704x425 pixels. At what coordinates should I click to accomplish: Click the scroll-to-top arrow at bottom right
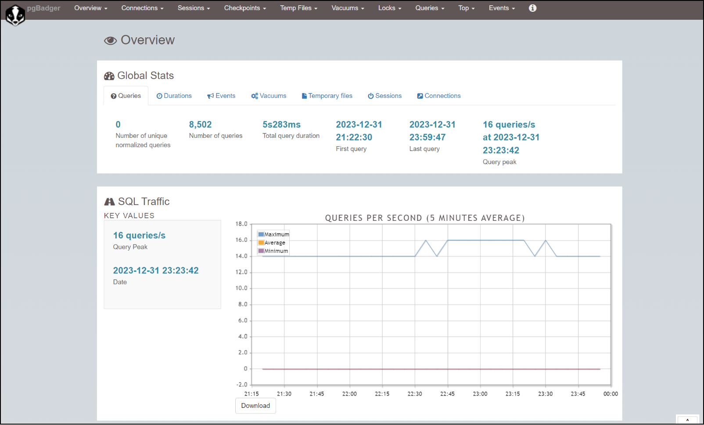[x=687, y=420]
